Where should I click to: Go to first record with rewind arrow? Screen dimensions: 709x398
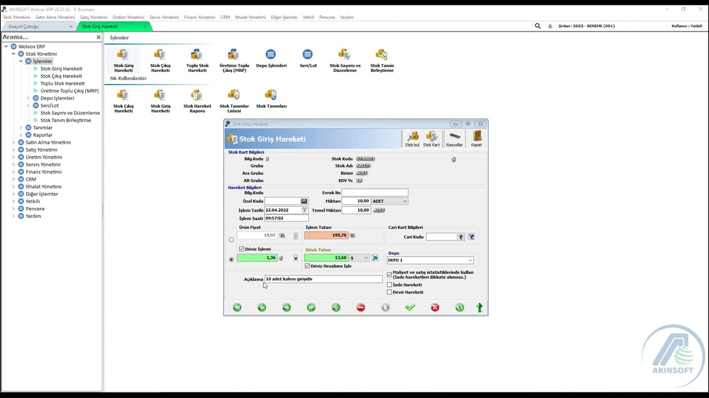tap(237, 307)
